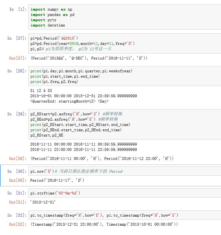Select the Out[29] prompt label
This screenshot has width=221, height=235.
point(18,159)
